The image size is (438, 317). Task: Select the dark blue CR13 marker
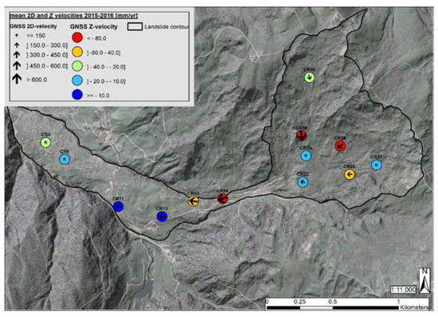point(162,217)
